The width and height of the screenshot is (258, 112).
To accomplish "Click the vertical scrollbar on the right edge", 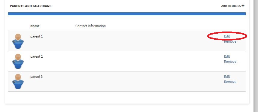I will coord(256,56).
